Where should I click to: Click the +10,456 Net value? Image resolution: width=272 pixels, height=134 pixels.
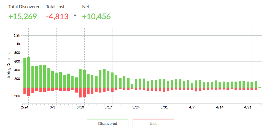pos(96,16)
